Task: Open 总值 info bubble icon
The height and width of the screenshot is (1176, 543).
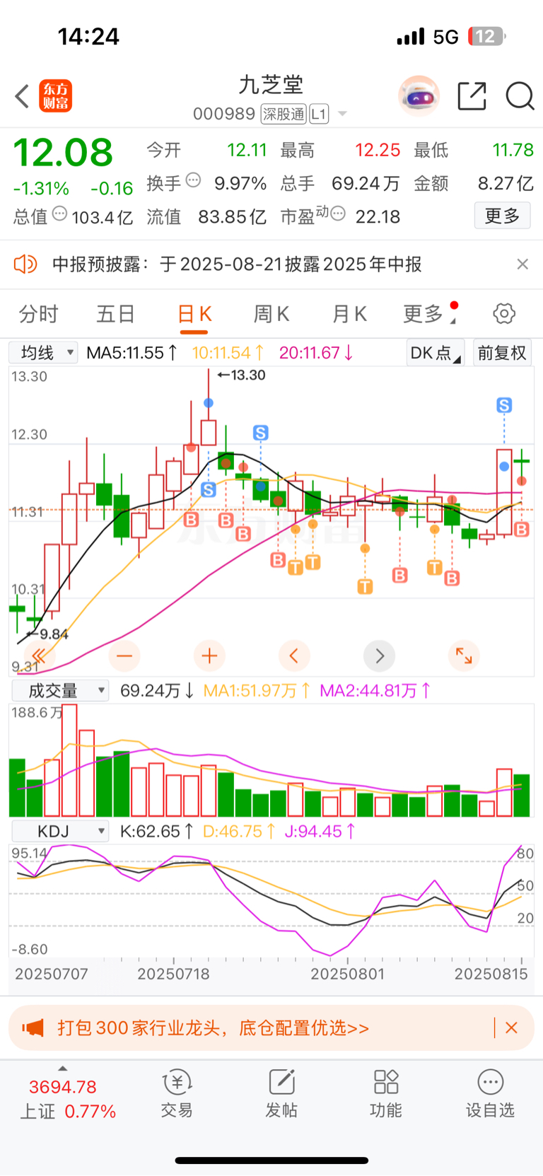Action: (60, 214)
